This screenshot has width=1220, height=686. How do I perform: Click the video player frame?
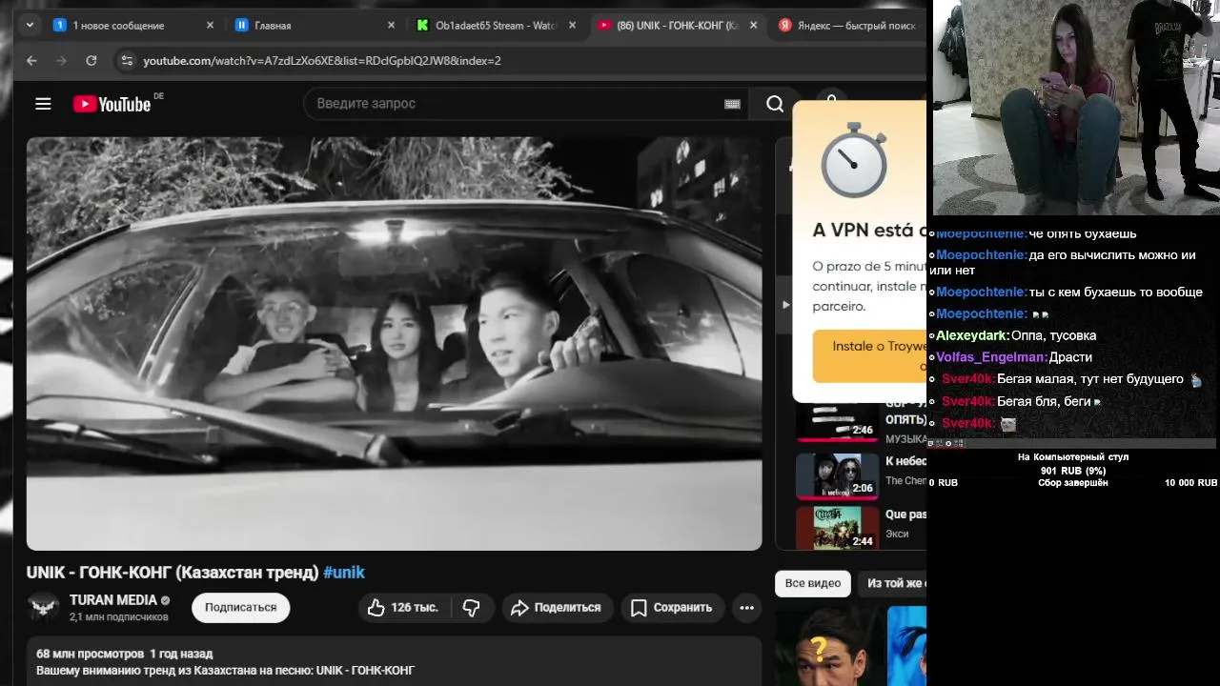(394, 344)
